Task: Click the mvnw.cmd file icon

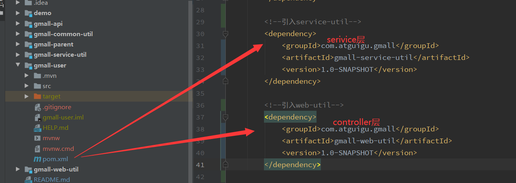Action: pos(37,149)
